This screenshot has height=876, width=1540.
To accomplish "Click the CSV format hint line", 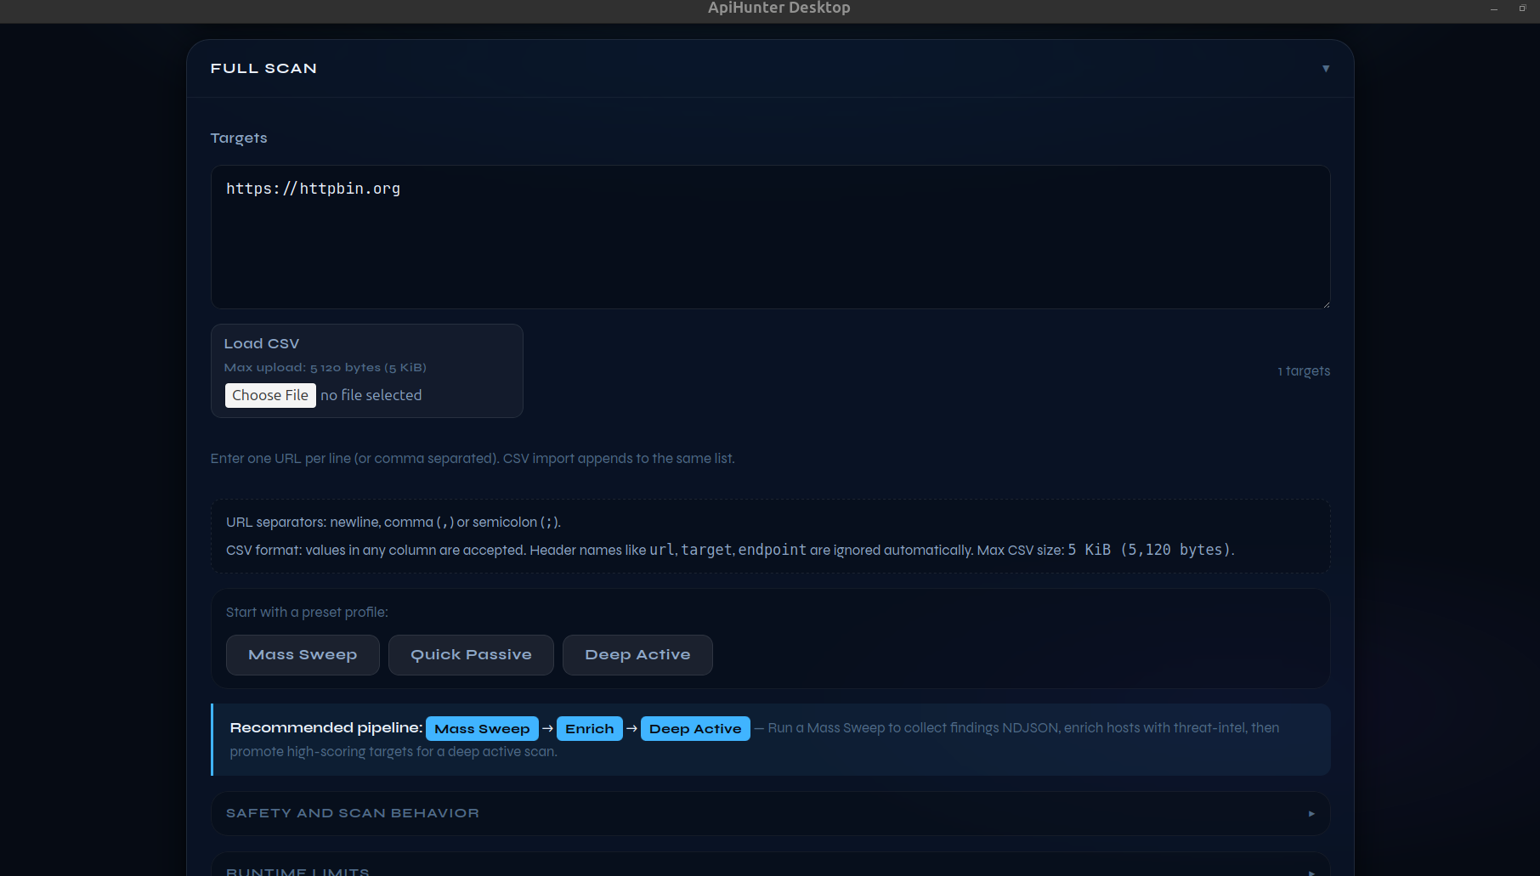I will click(730, 551).
